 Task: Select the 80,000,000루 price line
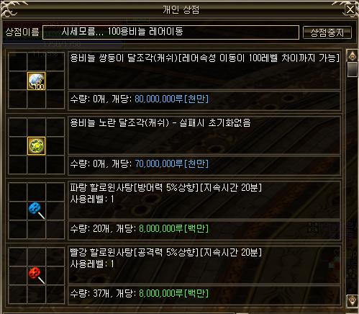coord(204,99)
